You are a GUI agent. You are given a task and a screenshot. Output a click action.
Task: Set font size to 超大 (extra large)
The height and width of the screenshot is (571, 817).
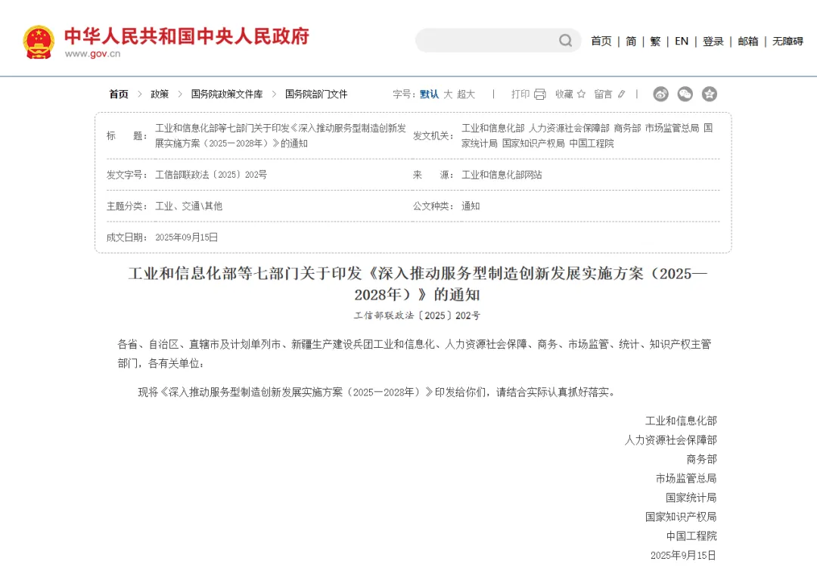(x=466, y=95)
